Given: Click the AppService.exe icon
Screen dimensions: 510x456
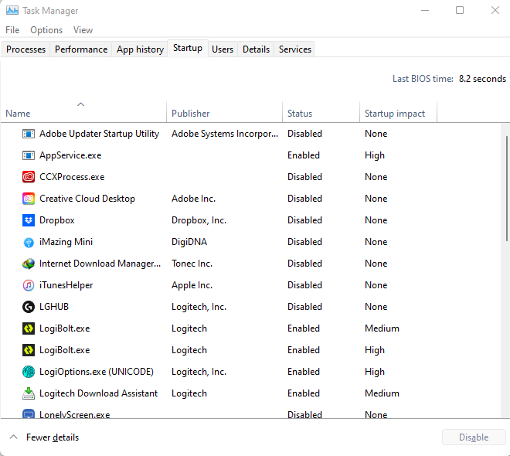Looking at the screenshot, I should point(29,155).
